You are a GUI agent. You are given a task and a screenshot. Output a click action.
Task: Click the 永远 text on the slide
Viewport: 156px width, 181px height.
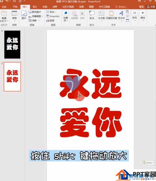(91, 84)
